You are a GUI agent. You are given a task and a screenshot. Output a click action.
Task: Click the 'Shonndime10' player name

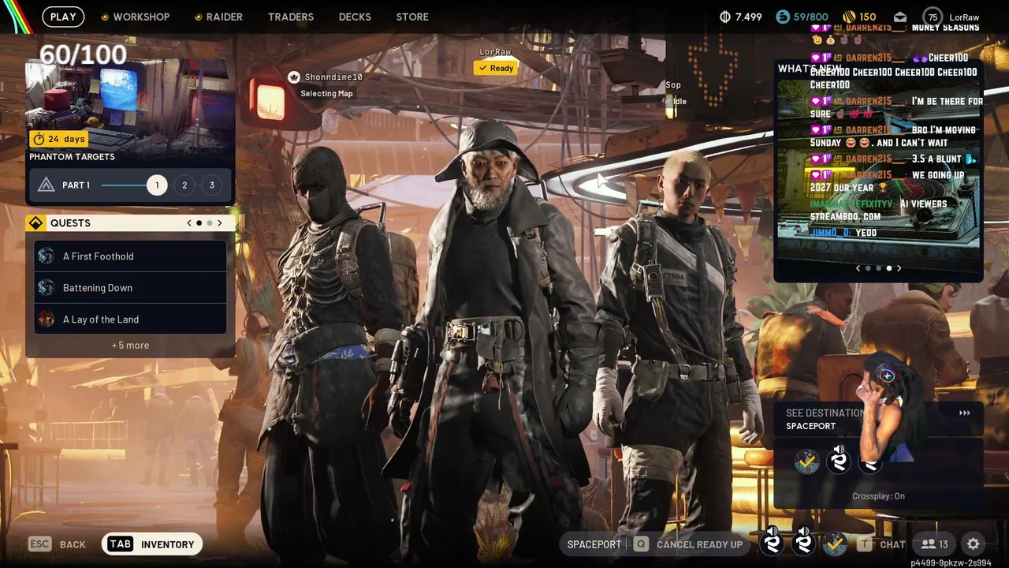[333, 77]
